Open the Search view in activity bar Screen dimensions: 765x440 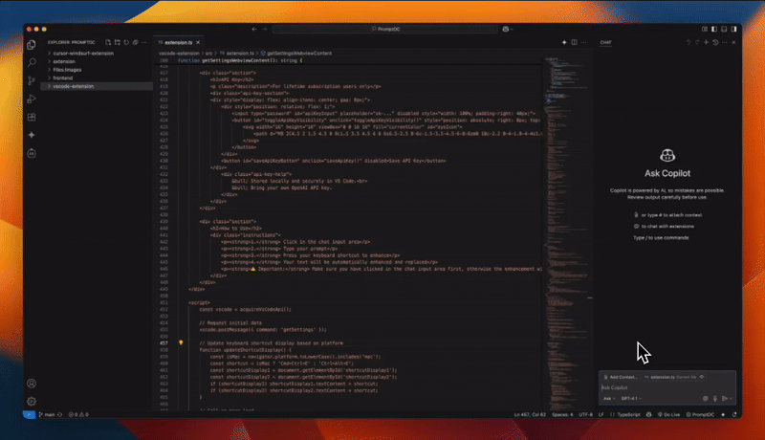(32, 62)
